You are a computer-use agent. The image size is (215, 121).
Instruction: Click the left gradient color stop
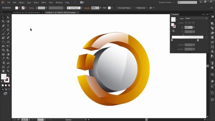click(x=172, y=40)
